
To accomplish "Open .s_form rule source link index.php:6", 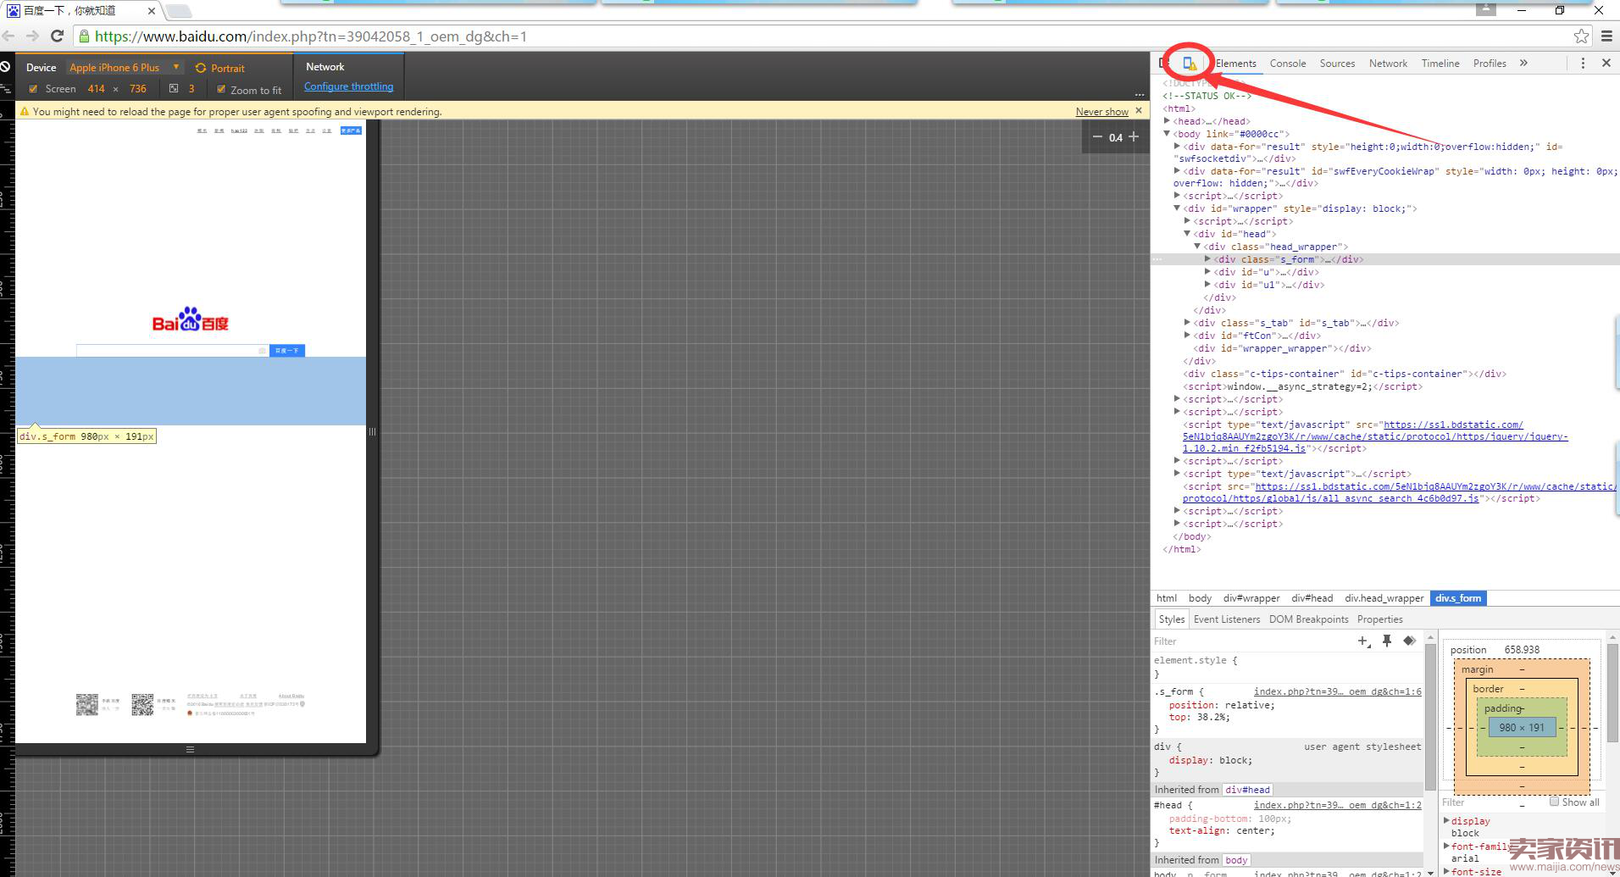I will click(x=1337, y=691).
